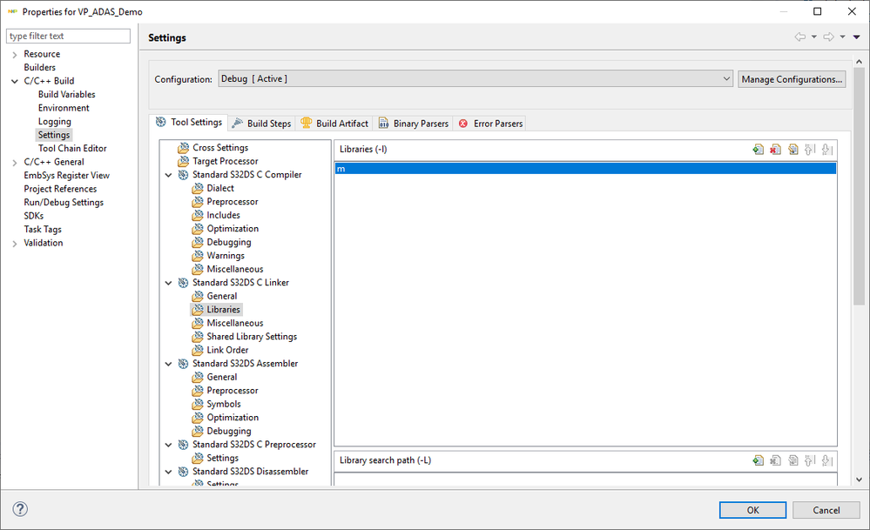The width and height of the screenshot is (870, 530).
Task: Open the Error Parsers tab
Action: click(x=490, y=123)
